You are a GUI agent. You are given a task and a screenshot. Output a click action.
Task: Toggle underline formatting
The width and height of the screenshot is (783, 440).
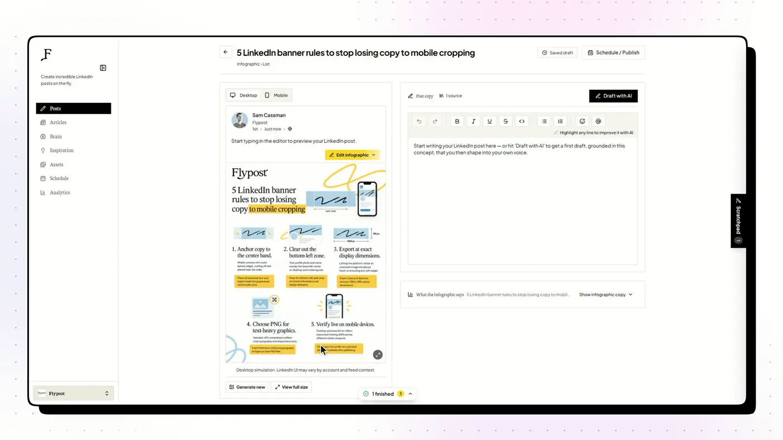[489, 121]
